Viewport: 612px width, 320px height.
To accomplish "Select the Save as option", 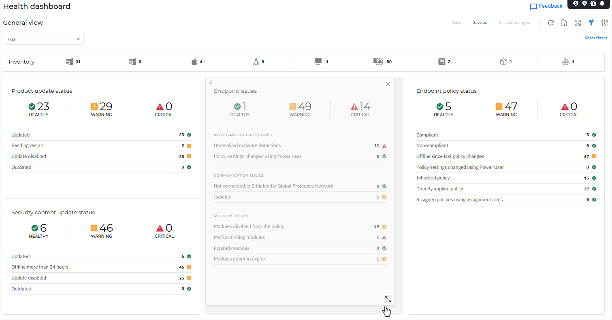I will pyautogui.click(x=480, y=23).
